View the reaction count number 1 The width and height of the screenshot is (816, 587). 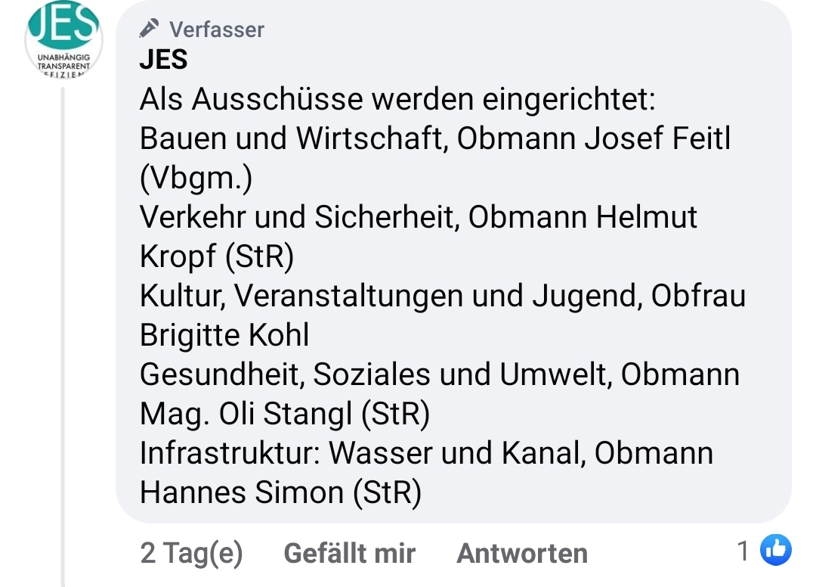[x=743, y=551]
